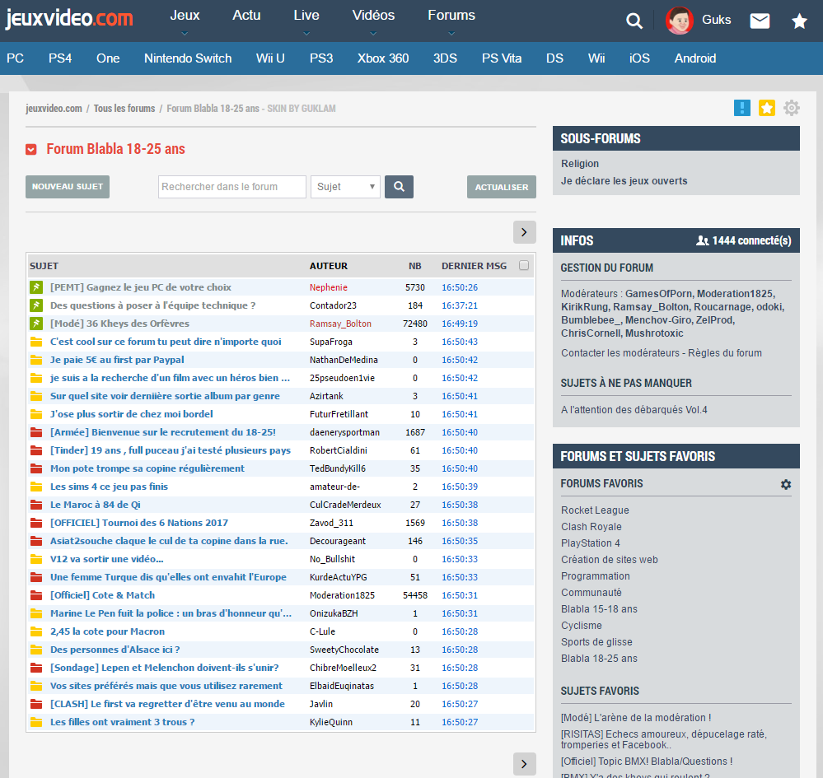This screenshot has width=823, height=778.
Task: Open the grey gear settings icon
Action: pyautogui.click(x=792, y=108)
